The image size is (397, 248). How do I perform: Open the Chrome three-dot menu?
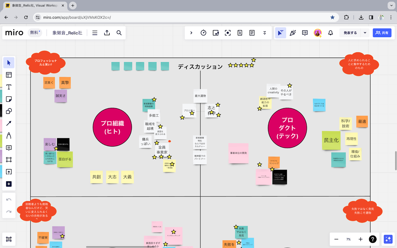pos(391,17)
